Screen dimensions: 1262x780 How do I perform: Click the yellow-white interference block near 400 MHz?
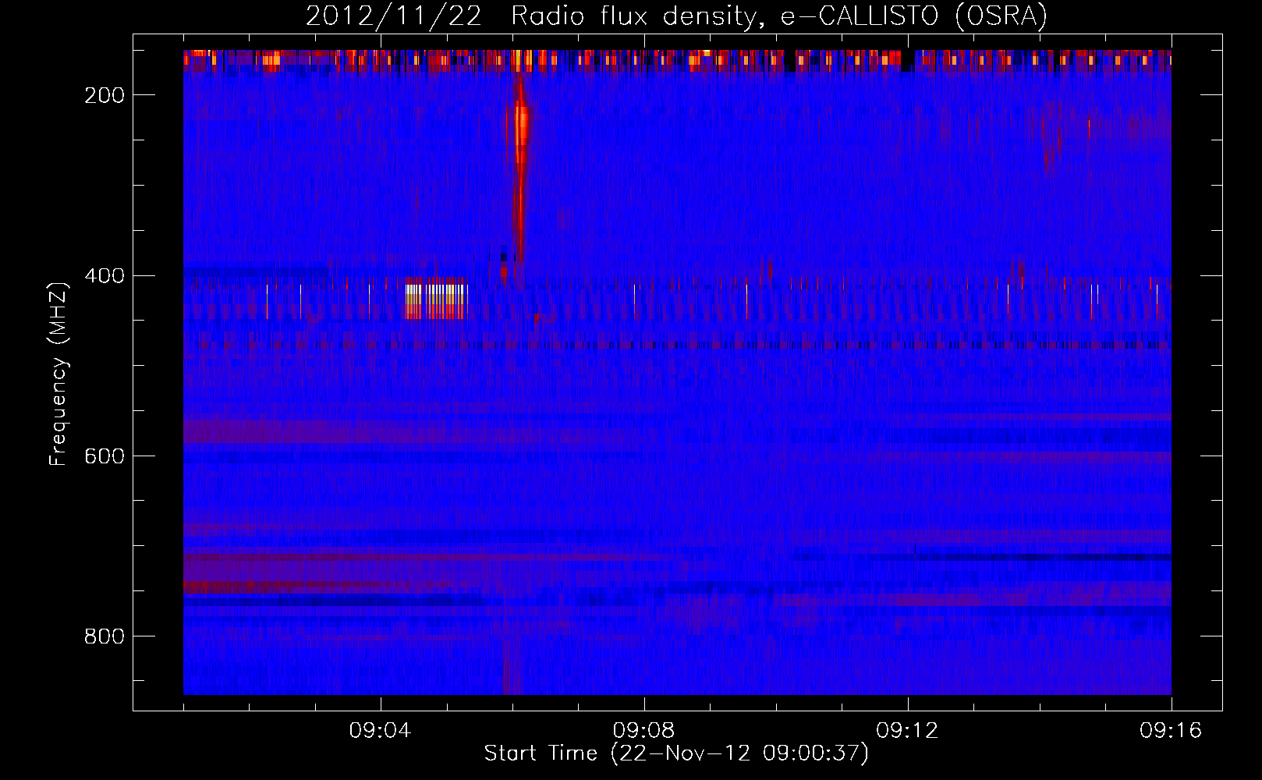click(434, 299)
